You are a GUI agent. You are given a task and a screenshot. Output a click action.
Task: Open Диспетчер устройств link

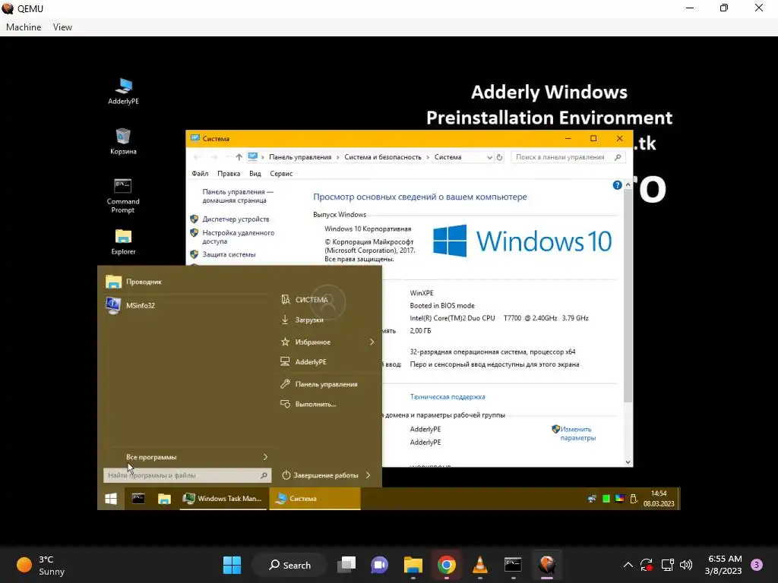click(x=236, y=219)
